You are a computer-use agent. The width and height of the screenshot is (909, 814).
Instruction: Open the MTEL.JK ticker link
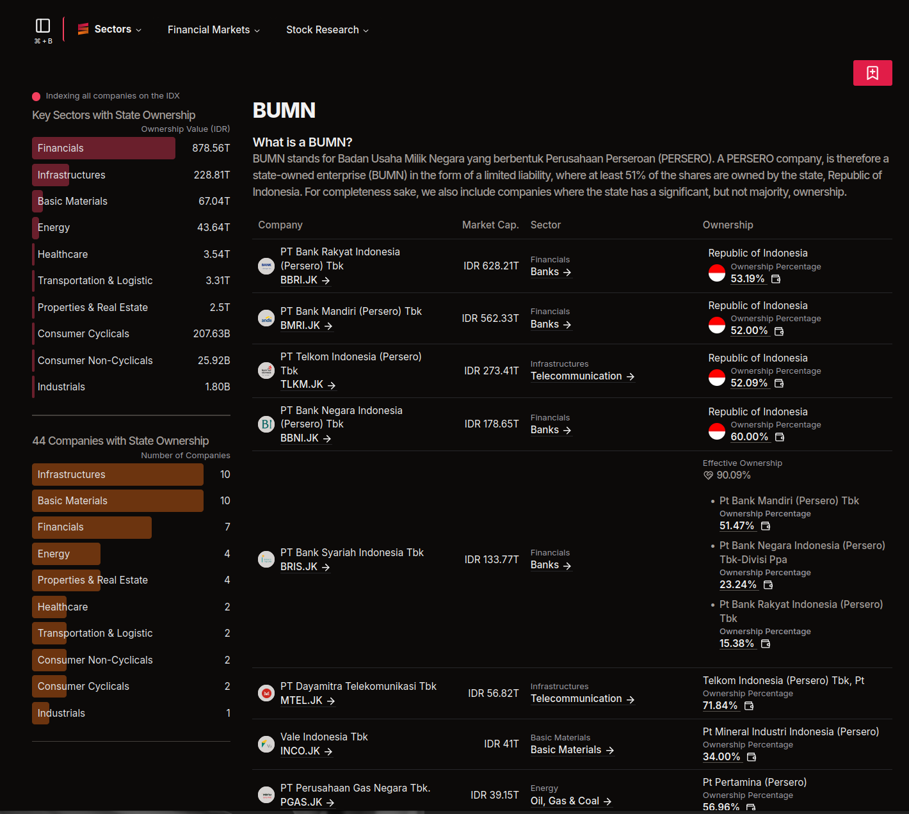[x=308, y=701]
